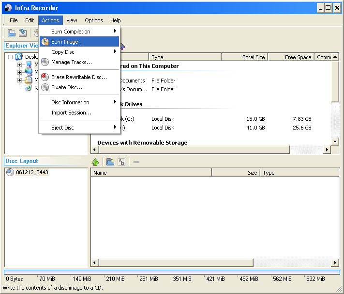Sort disc layout by Size column

pyautogui.click(x=236, y=173)
